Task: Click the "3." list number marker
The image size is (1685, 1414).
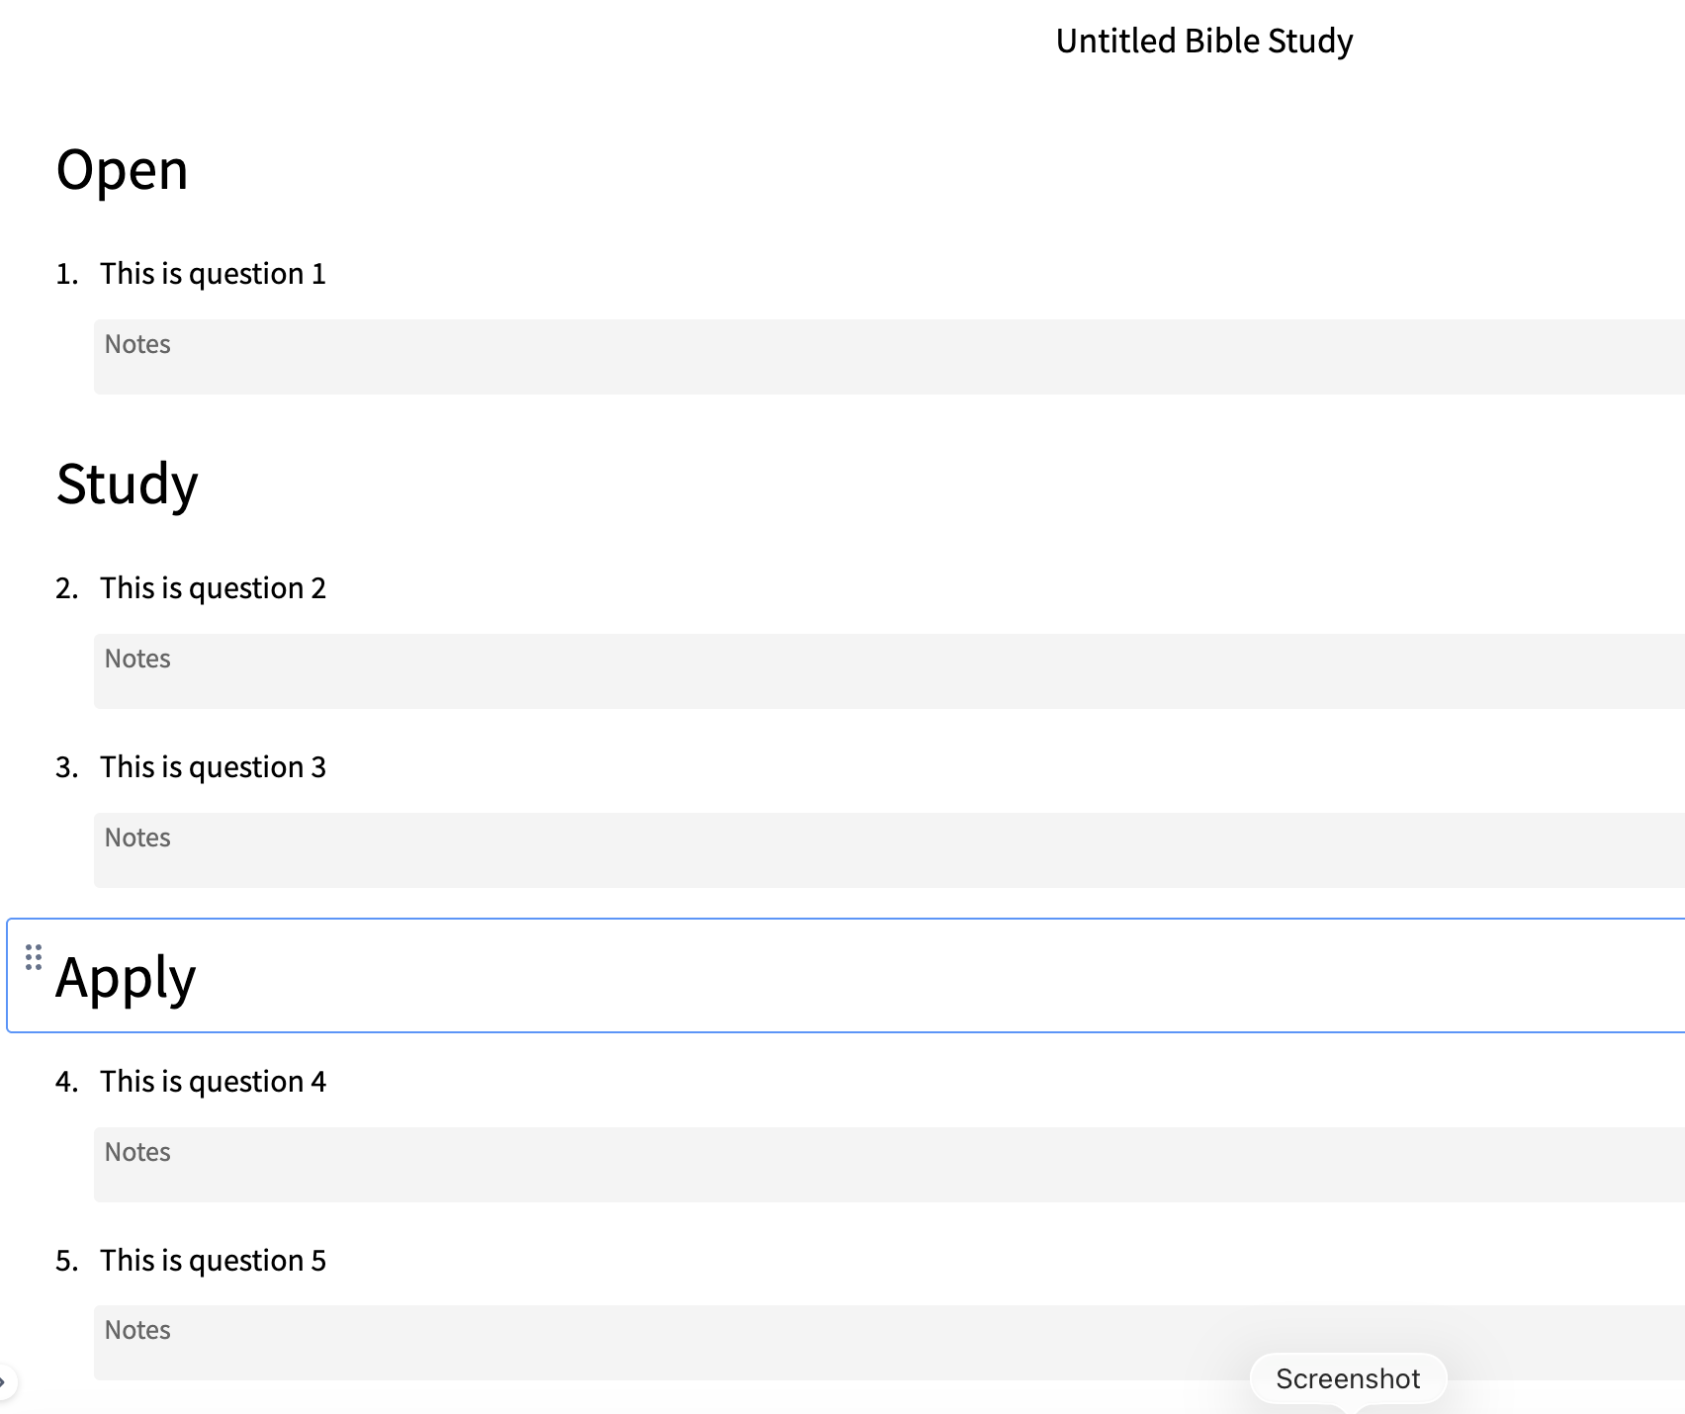Action: (x=66, y=767)
